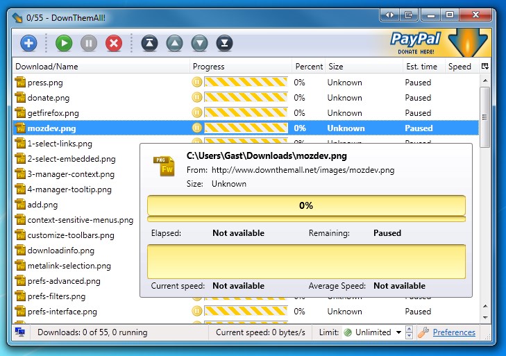This screenshot has width=506, height=356.
Task: Click the list scrollbar thumb
Action: click(484, 117)
